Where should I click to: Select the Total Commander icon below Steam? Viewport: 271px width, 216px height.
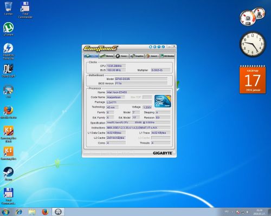[8, 196]
